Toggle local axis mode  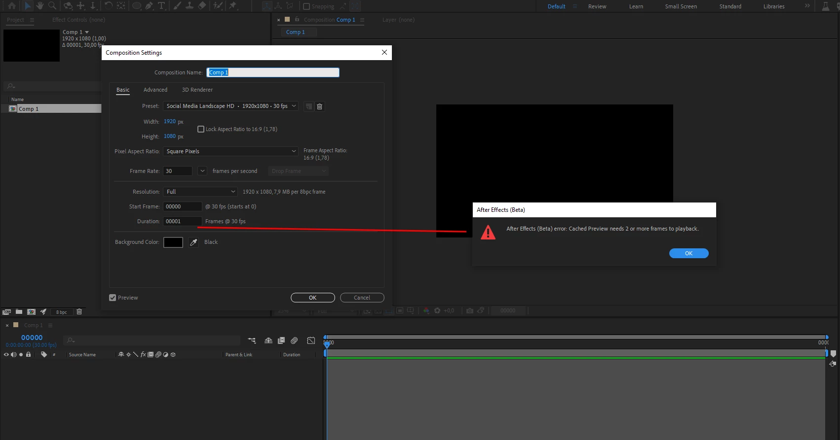tap(267, 6)
